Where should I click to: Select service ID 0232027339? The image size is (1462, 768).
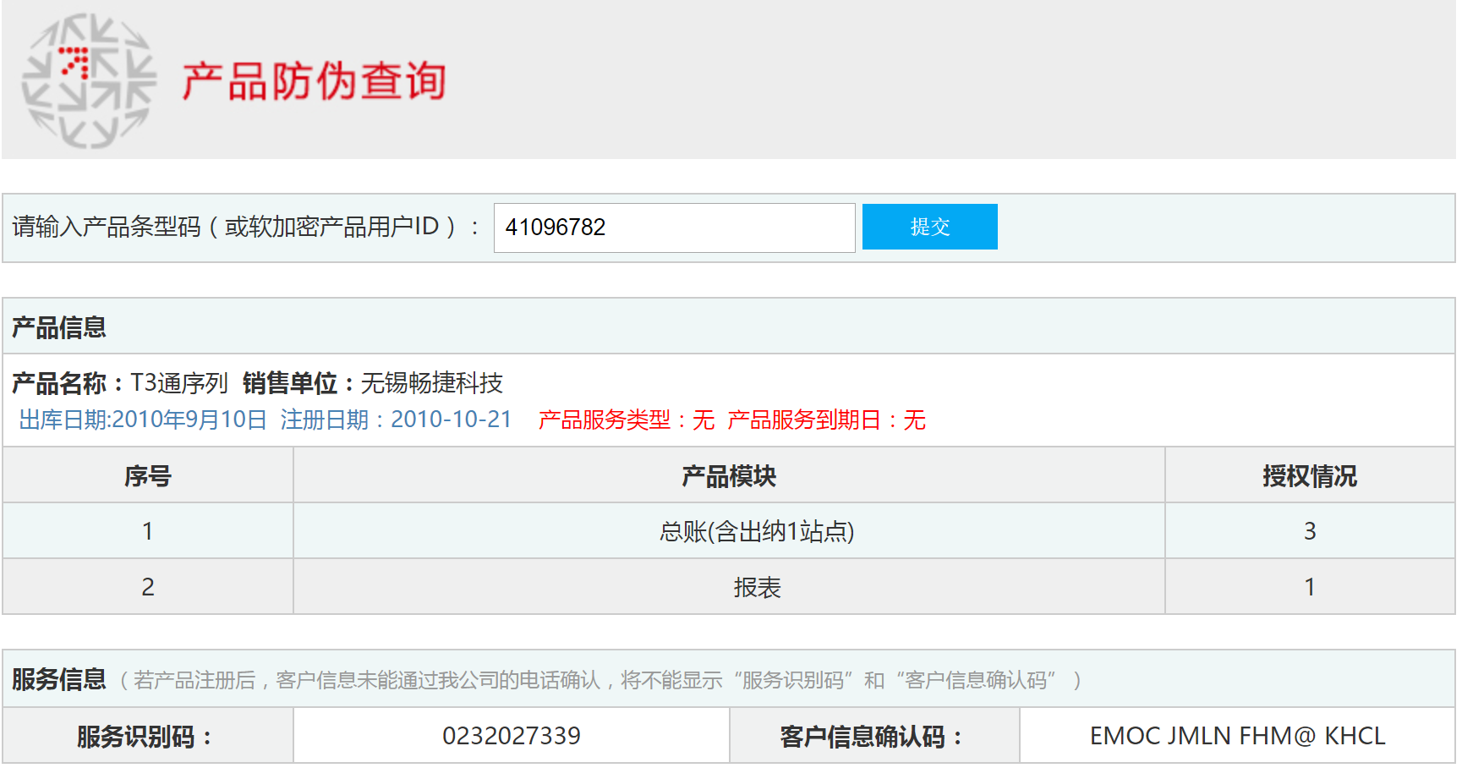[x=512, y=736]
